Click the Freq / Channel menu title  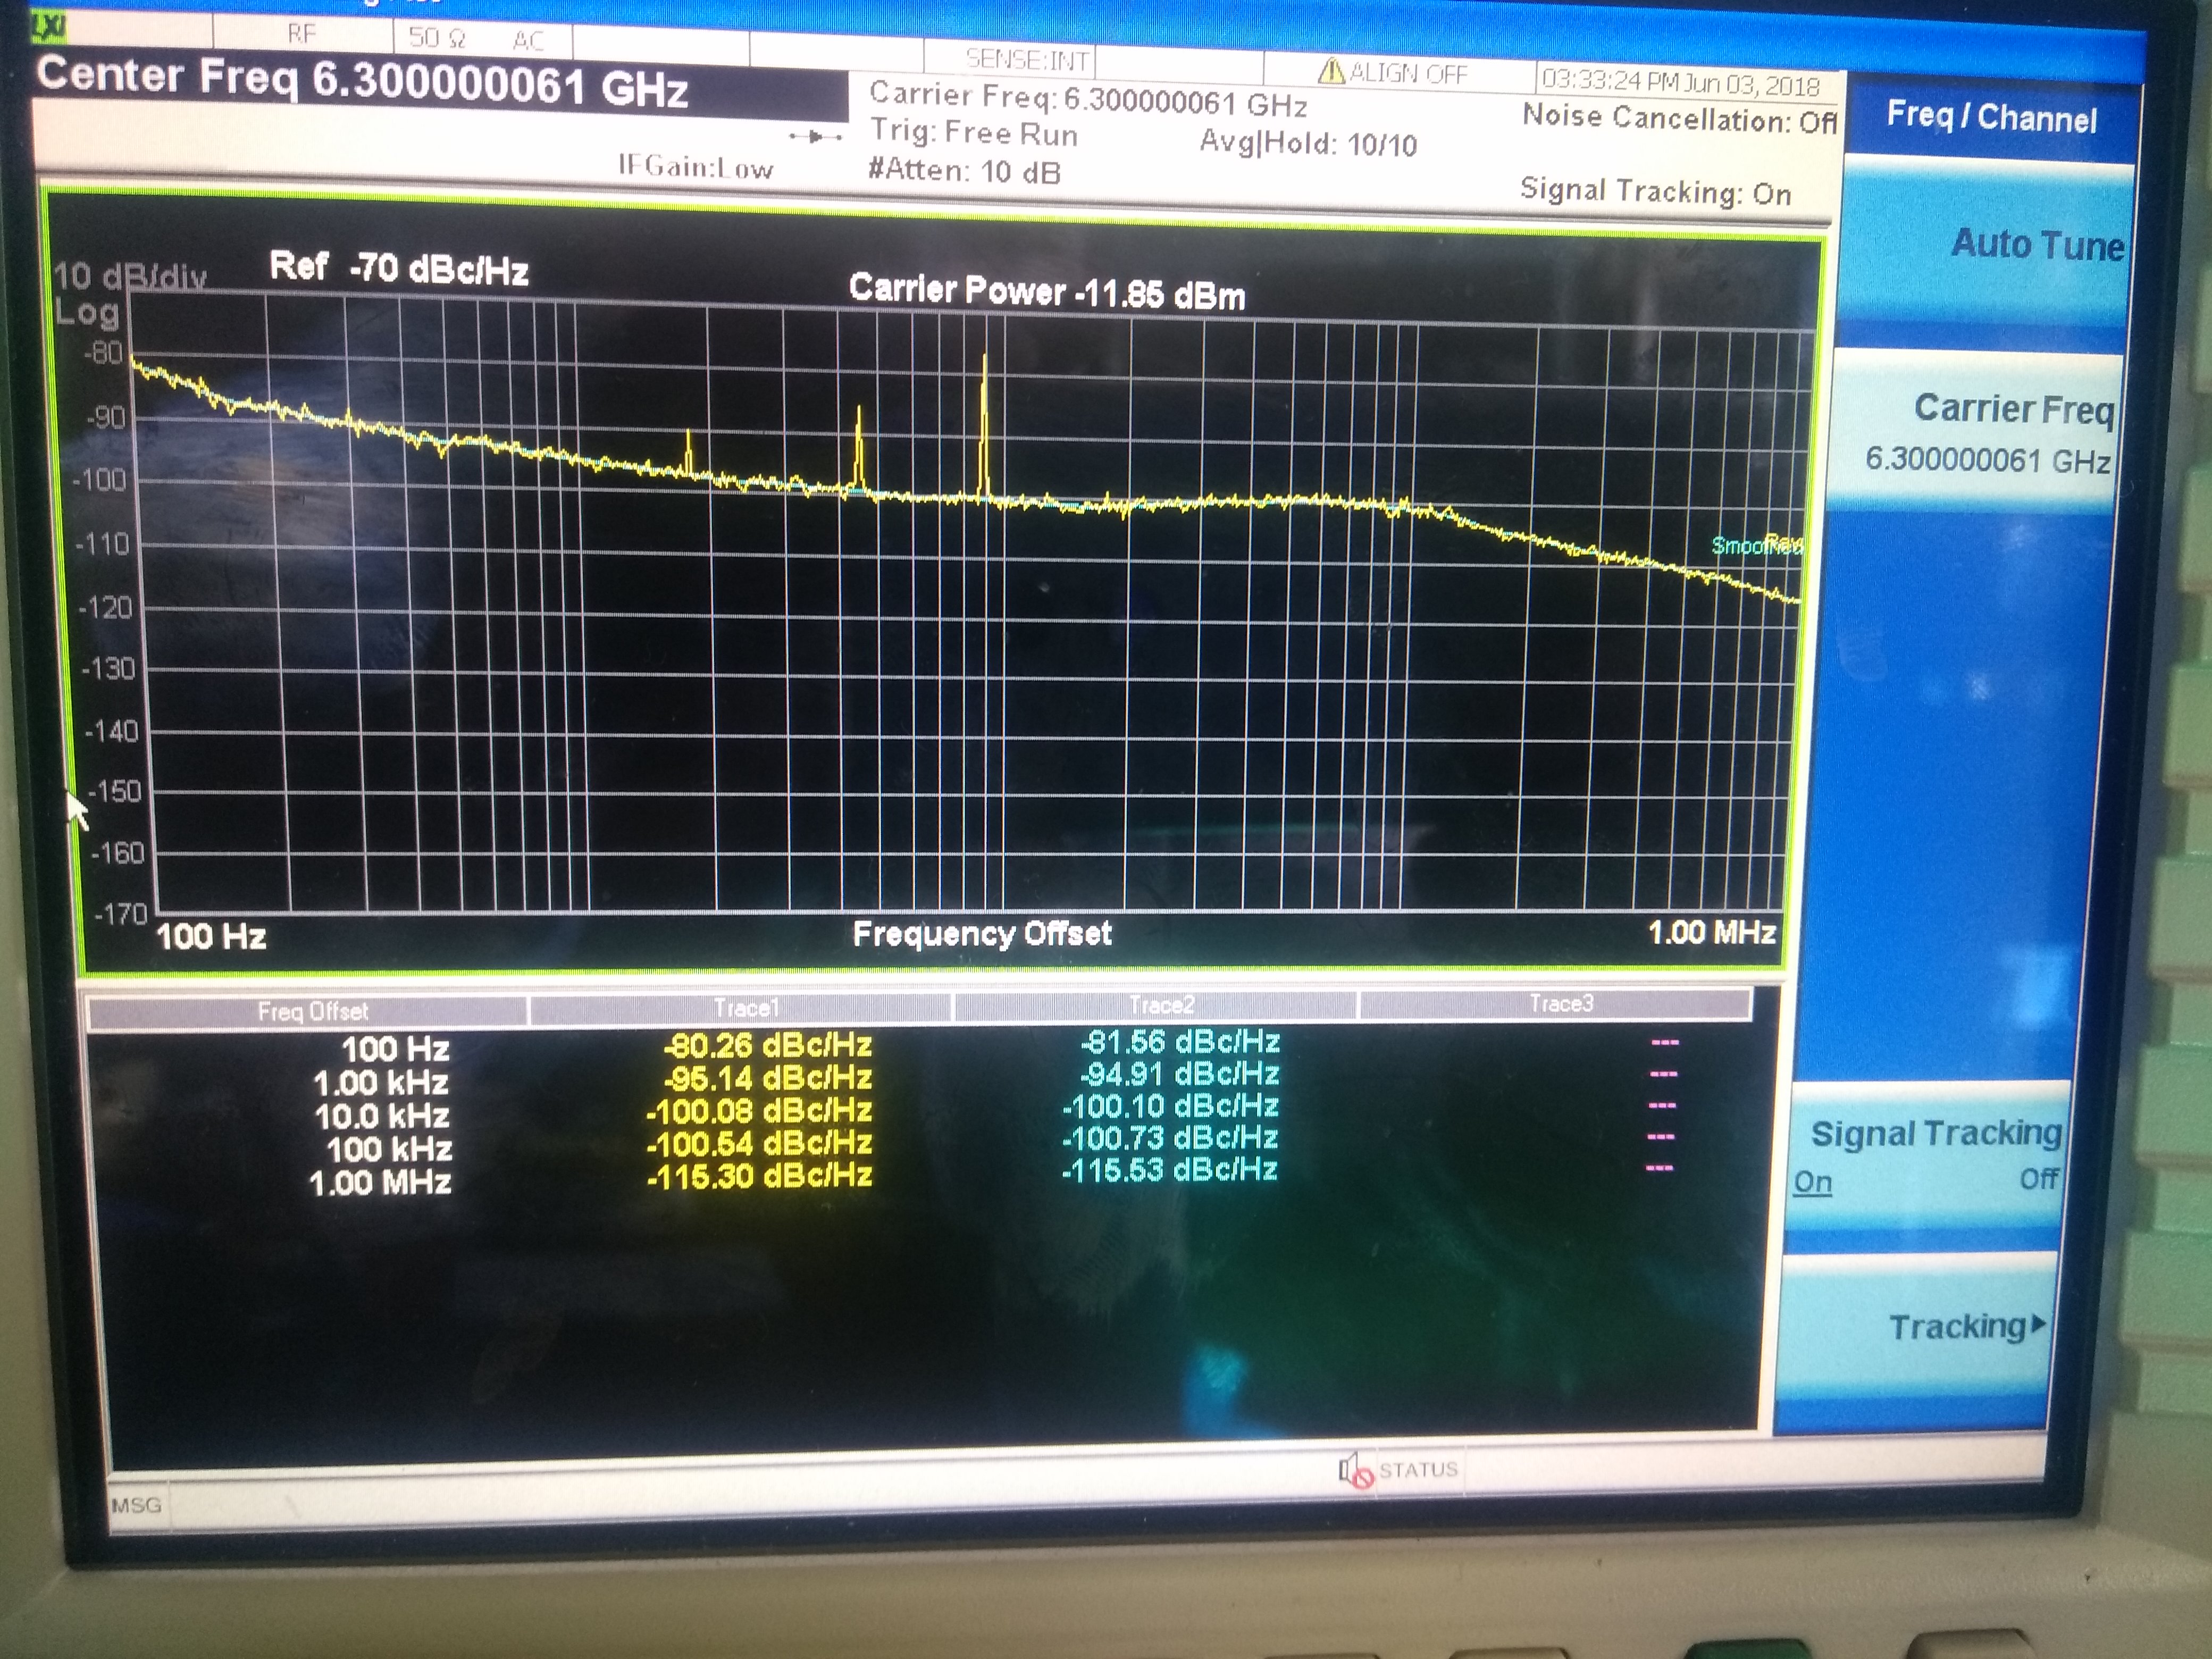(1991, 117)
